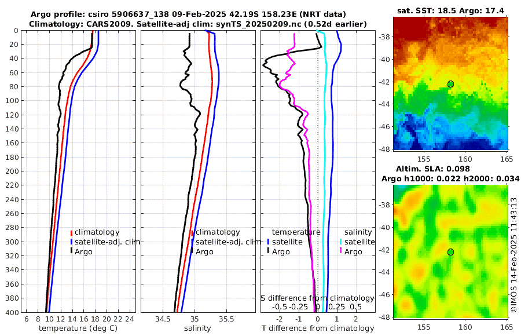Click the 'salinity' x-axis label
The width and height of the screenshot is (521, 336).
click(x=198, y=328)
